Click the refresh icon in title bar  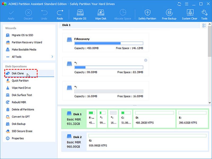point(180,4)
